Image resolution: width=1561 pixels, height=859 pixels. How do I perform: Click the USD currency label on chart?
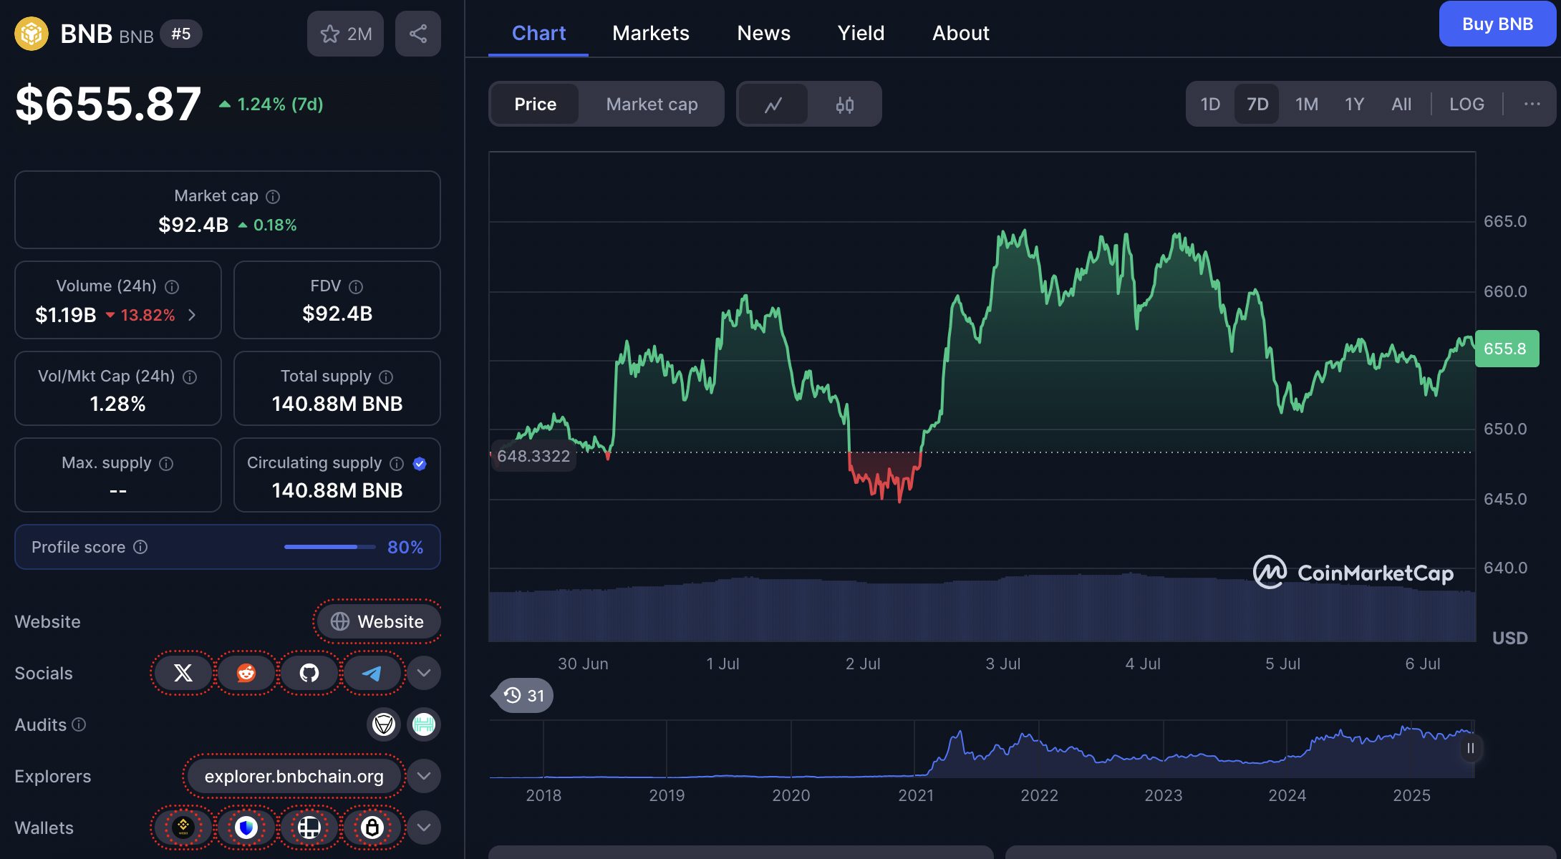1509,638
